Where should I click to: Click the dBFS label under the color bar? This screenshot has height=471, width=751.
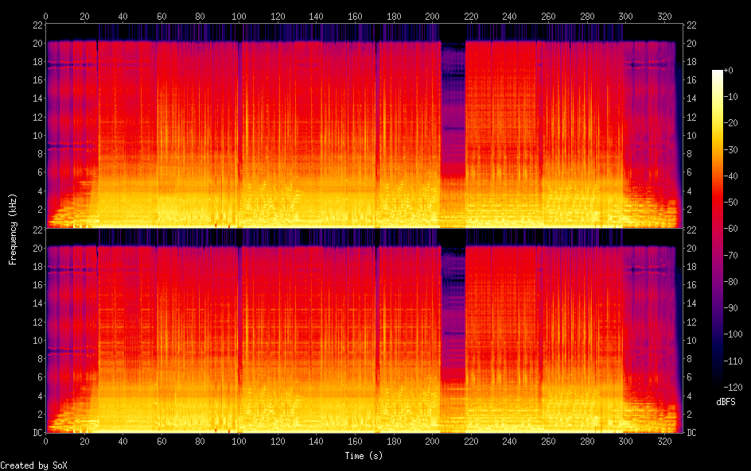725,403
